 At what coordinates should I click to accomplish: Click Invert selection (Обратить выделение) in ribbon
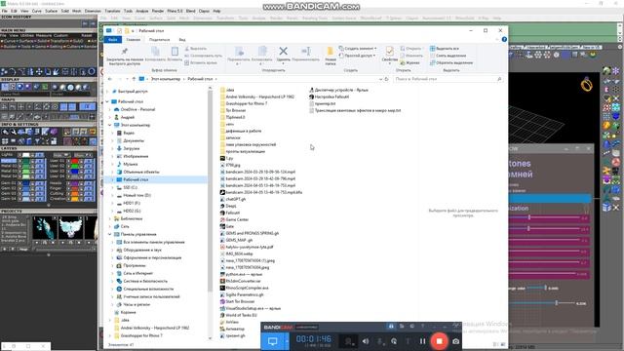451,62
